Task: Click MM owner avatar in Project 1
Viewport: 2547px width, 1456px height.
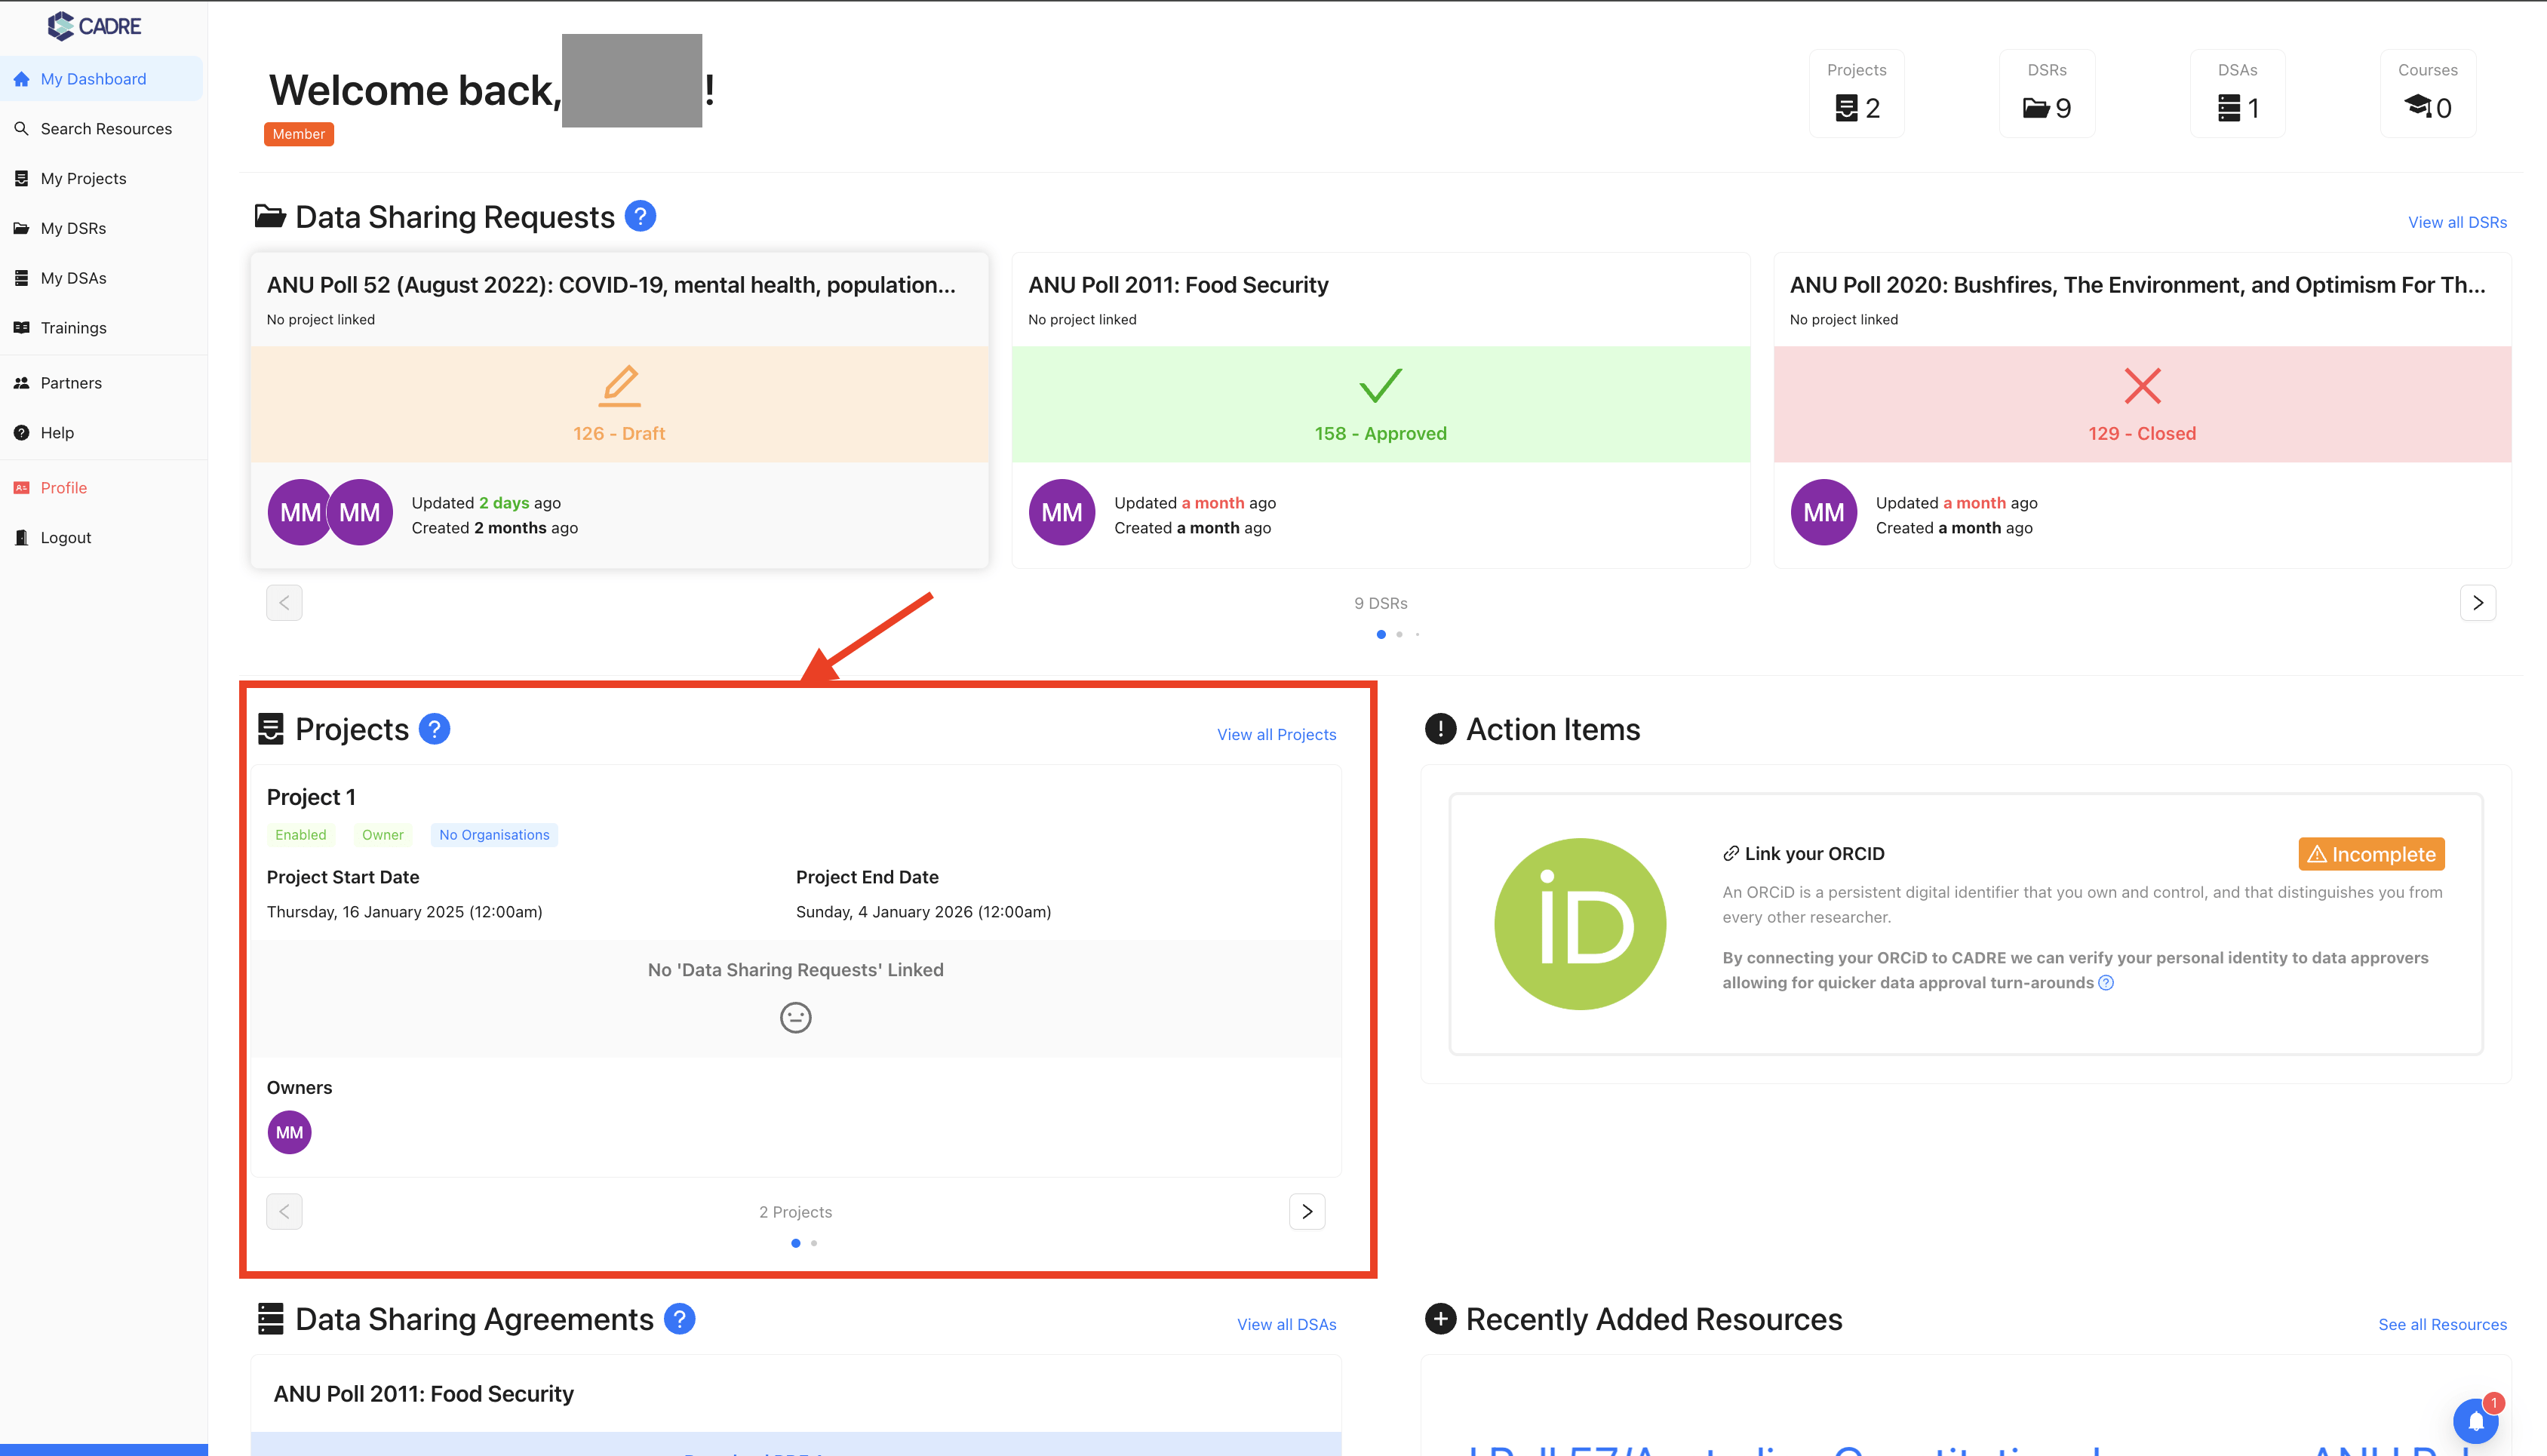Action: 289,1133
